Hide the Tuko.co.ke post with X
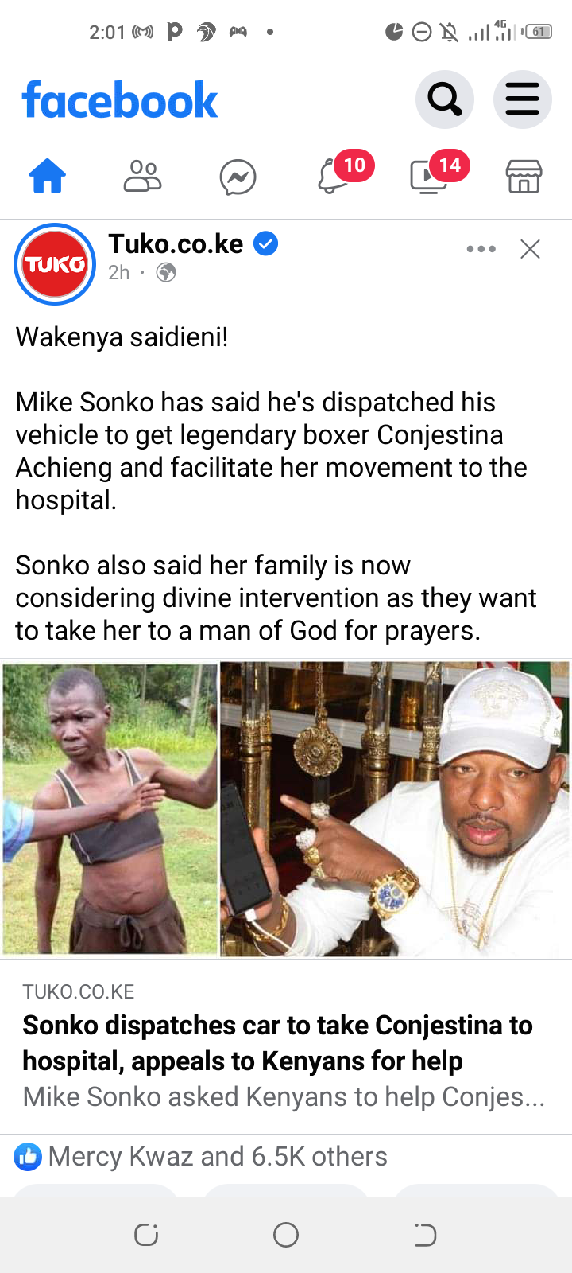572x1273 pixels. (530, 249)
